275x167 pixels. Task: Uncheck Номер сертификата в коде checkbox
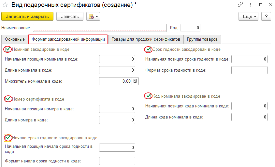[x=8, y=99]
